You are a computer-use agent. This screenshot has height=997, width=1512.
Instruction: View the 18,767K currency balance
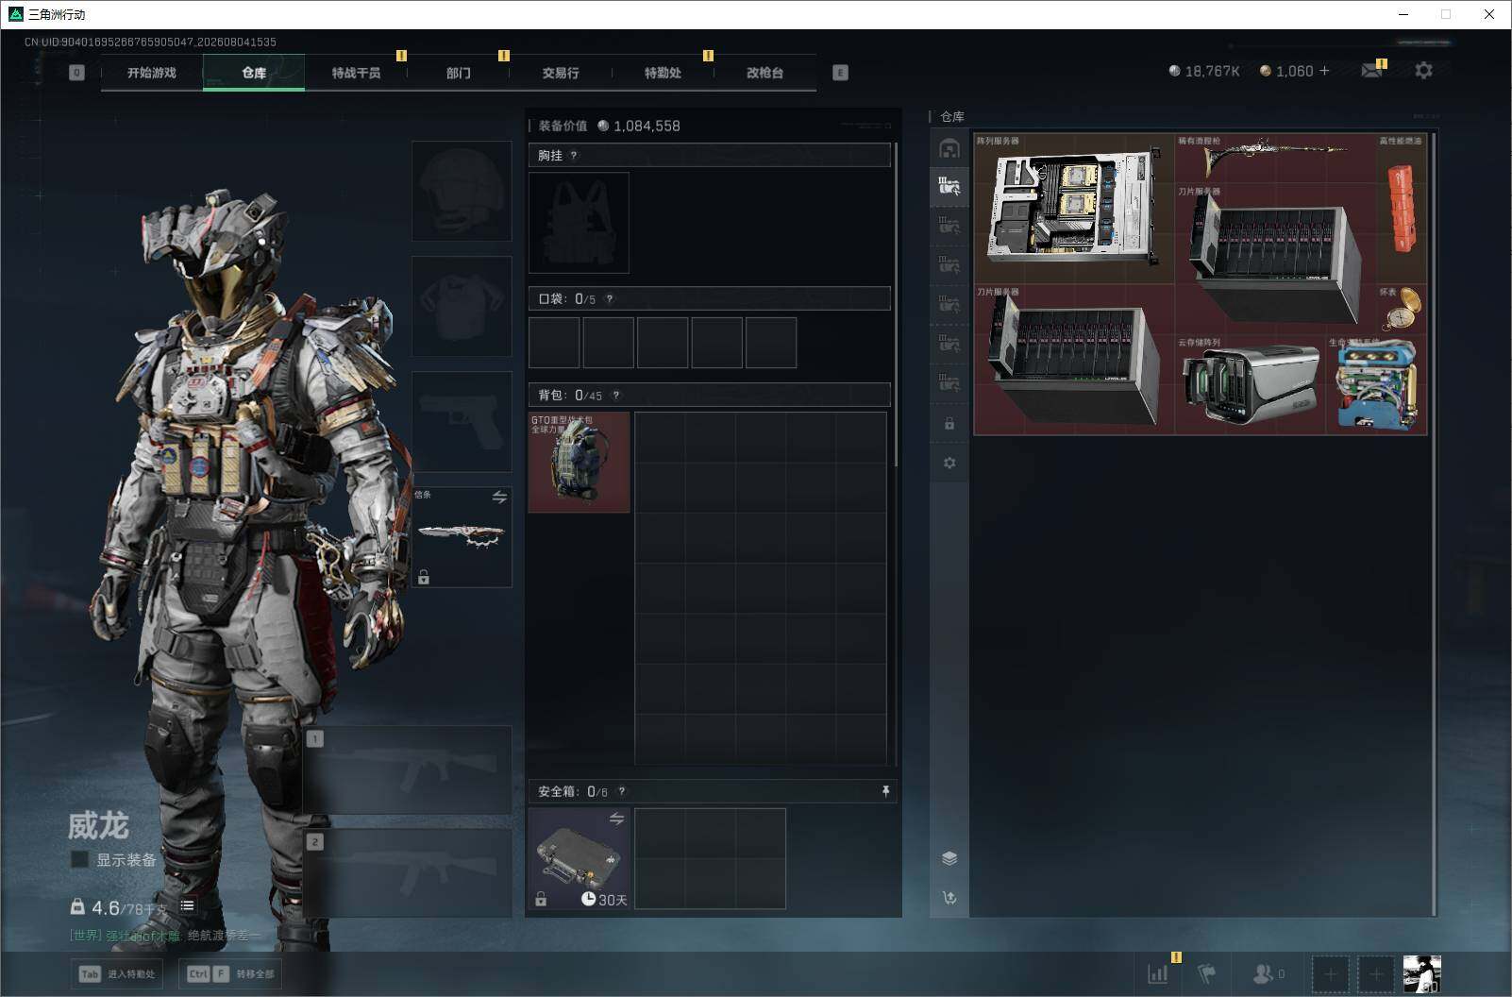1204,71
